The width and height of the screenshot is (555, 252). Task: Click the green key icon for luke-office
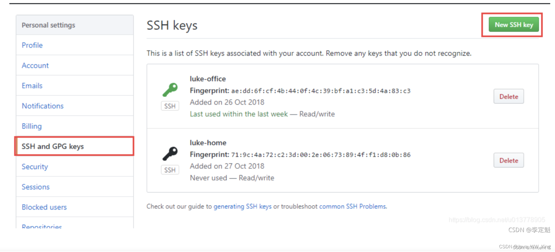pyautogui.click(x=170, y=90)
